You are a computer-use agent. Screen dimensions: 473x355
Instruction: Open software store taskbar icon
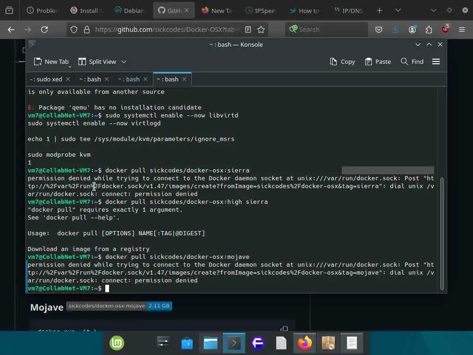coord(187,343)
